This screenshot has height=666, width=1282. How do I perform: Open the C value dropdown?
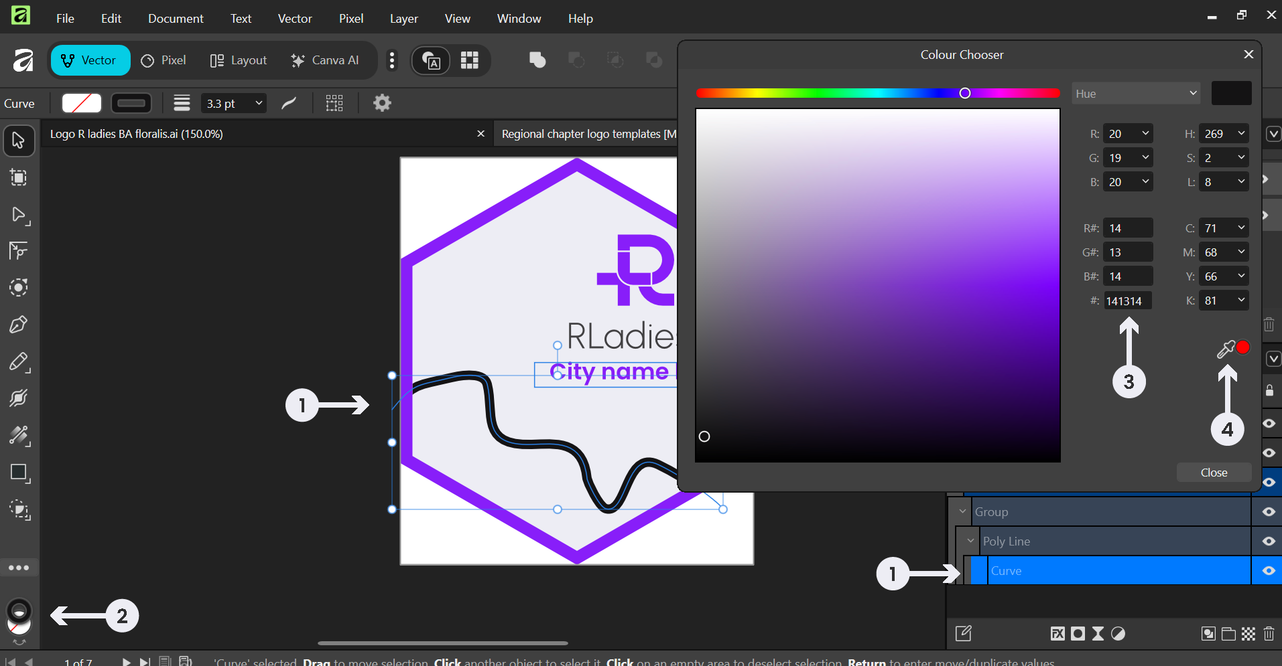tap(1241, 228)
